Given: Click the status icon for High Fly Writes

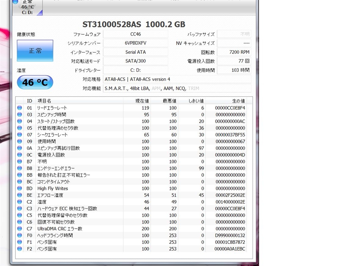Looking at the screenshot, I should click(20, 189).
